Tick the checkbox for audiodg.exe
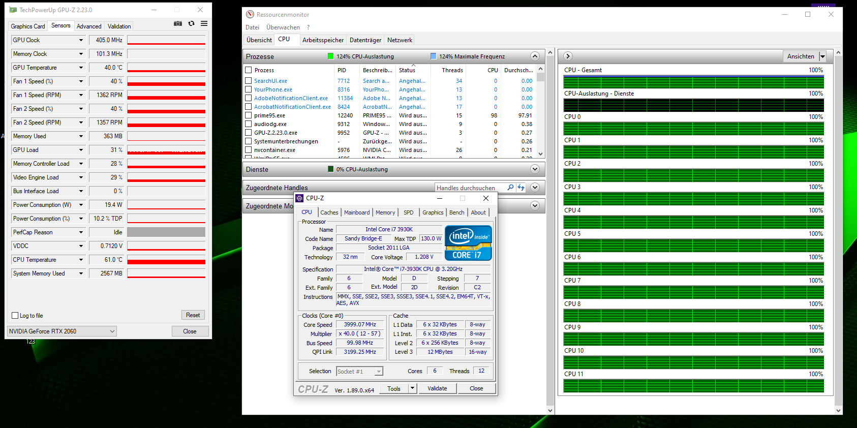The height and width of the screenshot is (428, 857). 249,124
